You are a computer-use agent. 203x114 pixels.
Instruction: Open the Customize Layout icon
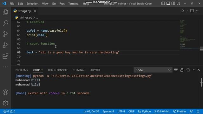[x=178, y=3]
